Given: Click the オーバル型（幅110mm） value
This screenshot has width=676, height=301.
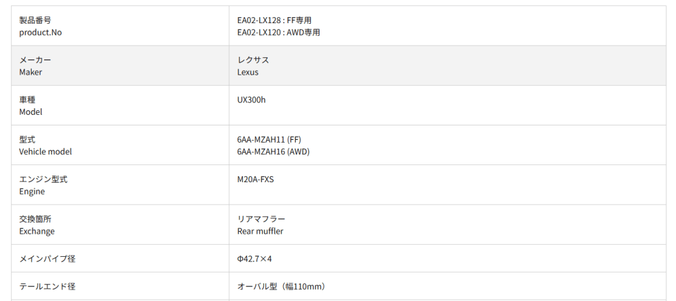Looking at the screenshot, I should click(x=281, y=286).
